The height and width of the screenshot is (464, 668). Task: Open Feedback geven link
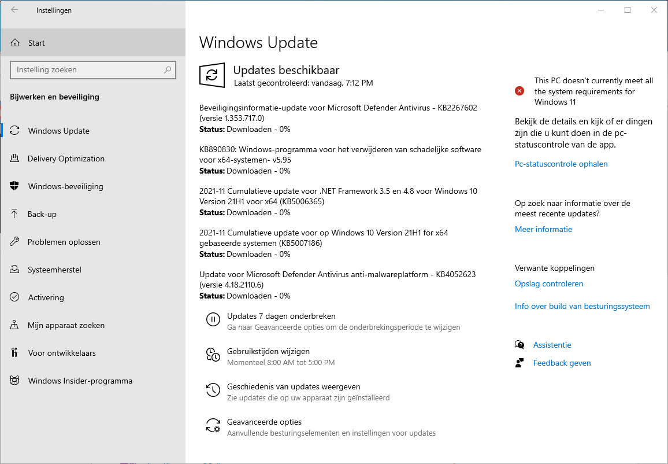tap(562, 363)
